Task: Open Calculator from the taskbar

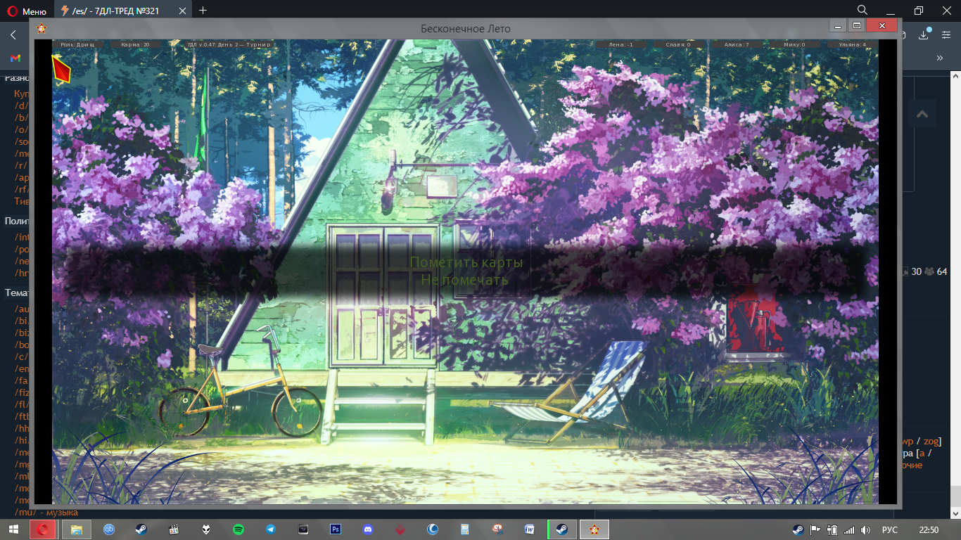Action: tap(465, 529)
